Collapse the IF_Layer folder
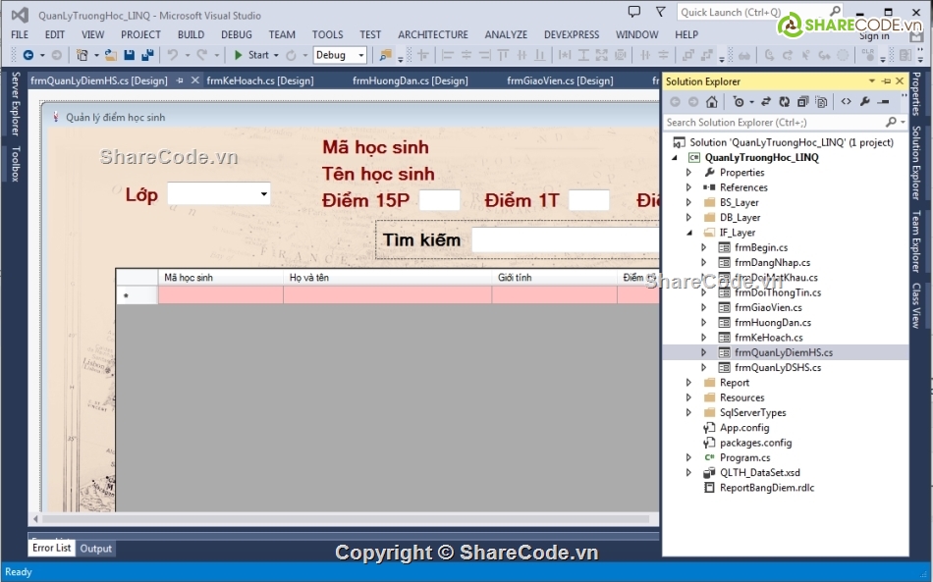 [689, 233]
